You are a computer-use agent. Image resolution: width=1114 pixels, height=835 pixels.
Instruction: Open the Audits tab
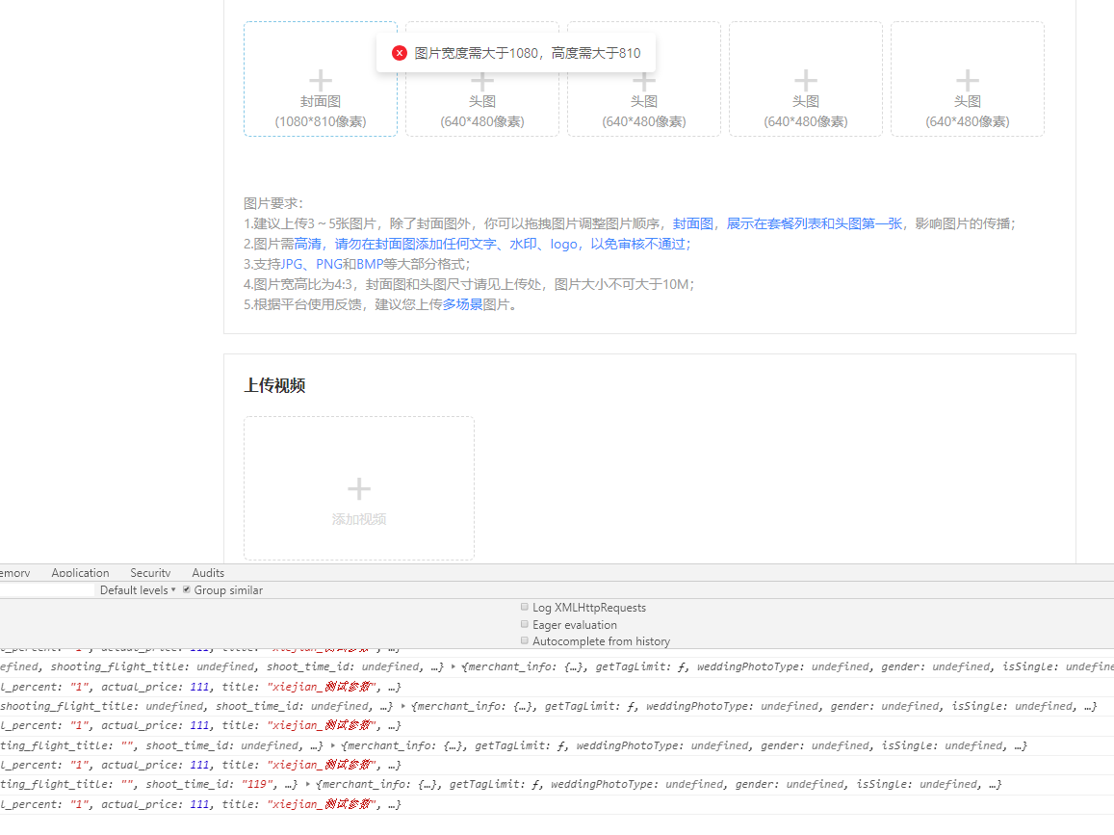click(x=208, y=573)
